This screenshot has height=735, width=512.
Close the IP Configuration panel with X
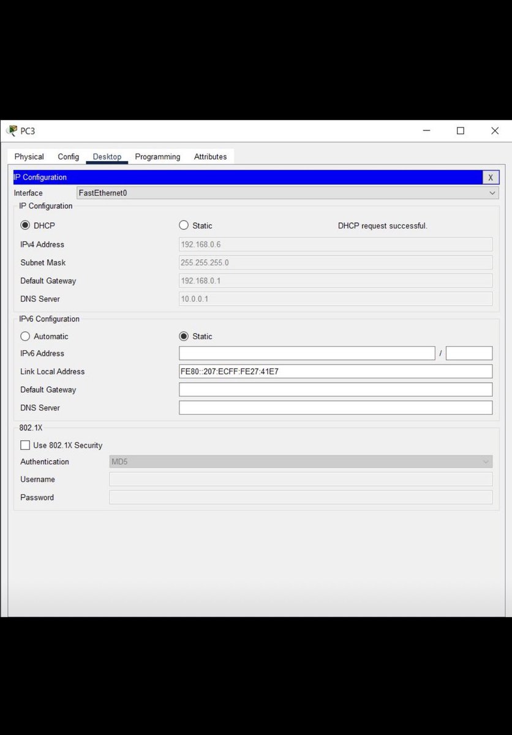490,178
